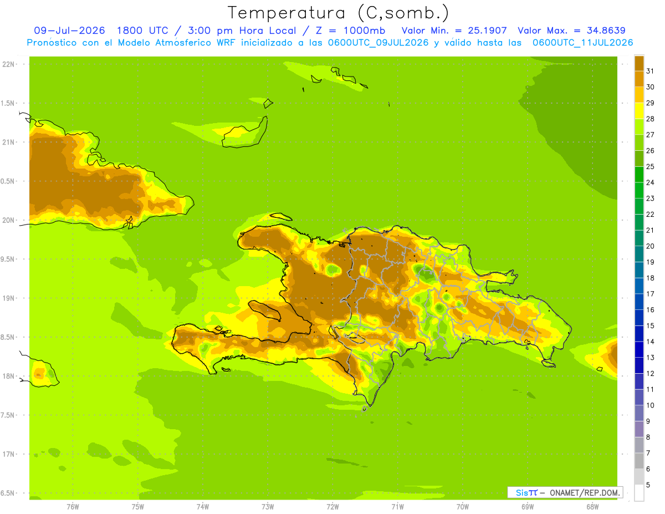Click the 'Valor Max. = 34.8639' value
The height and width of the screenshot is (514, 665).
pos(571,30)
